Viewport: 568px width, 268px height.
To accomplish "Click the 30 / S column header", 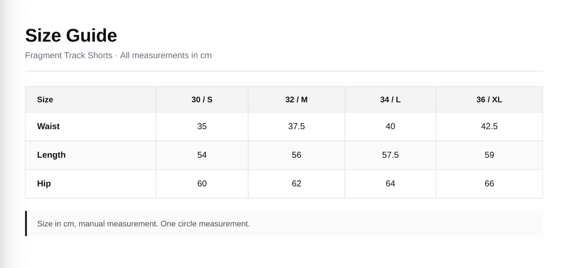I will pos(202,100).
